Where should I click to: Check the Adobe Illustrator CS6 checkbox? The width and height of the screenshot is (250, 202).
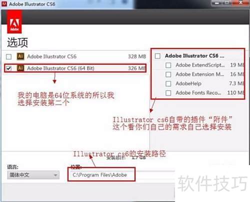coord(8,57)
